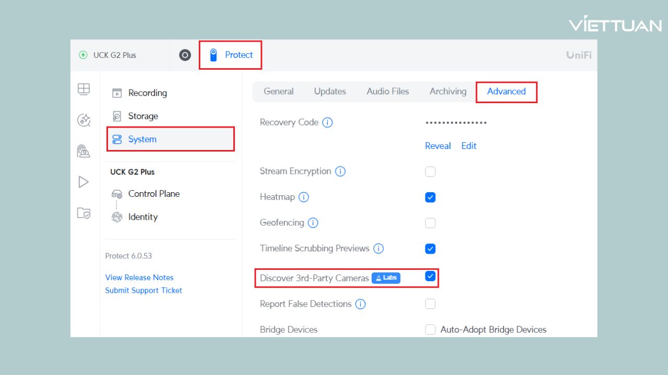Click the Protect 6.0.53 version text
The width and height of the screenshot is (668, 375).
[129, 256]
